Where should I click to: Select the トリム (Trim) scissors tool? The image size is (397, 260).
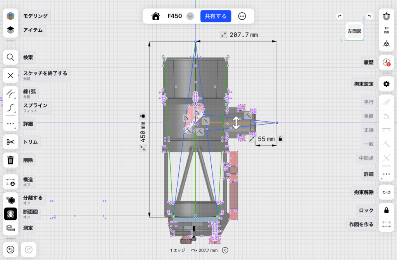click(10, 142)
